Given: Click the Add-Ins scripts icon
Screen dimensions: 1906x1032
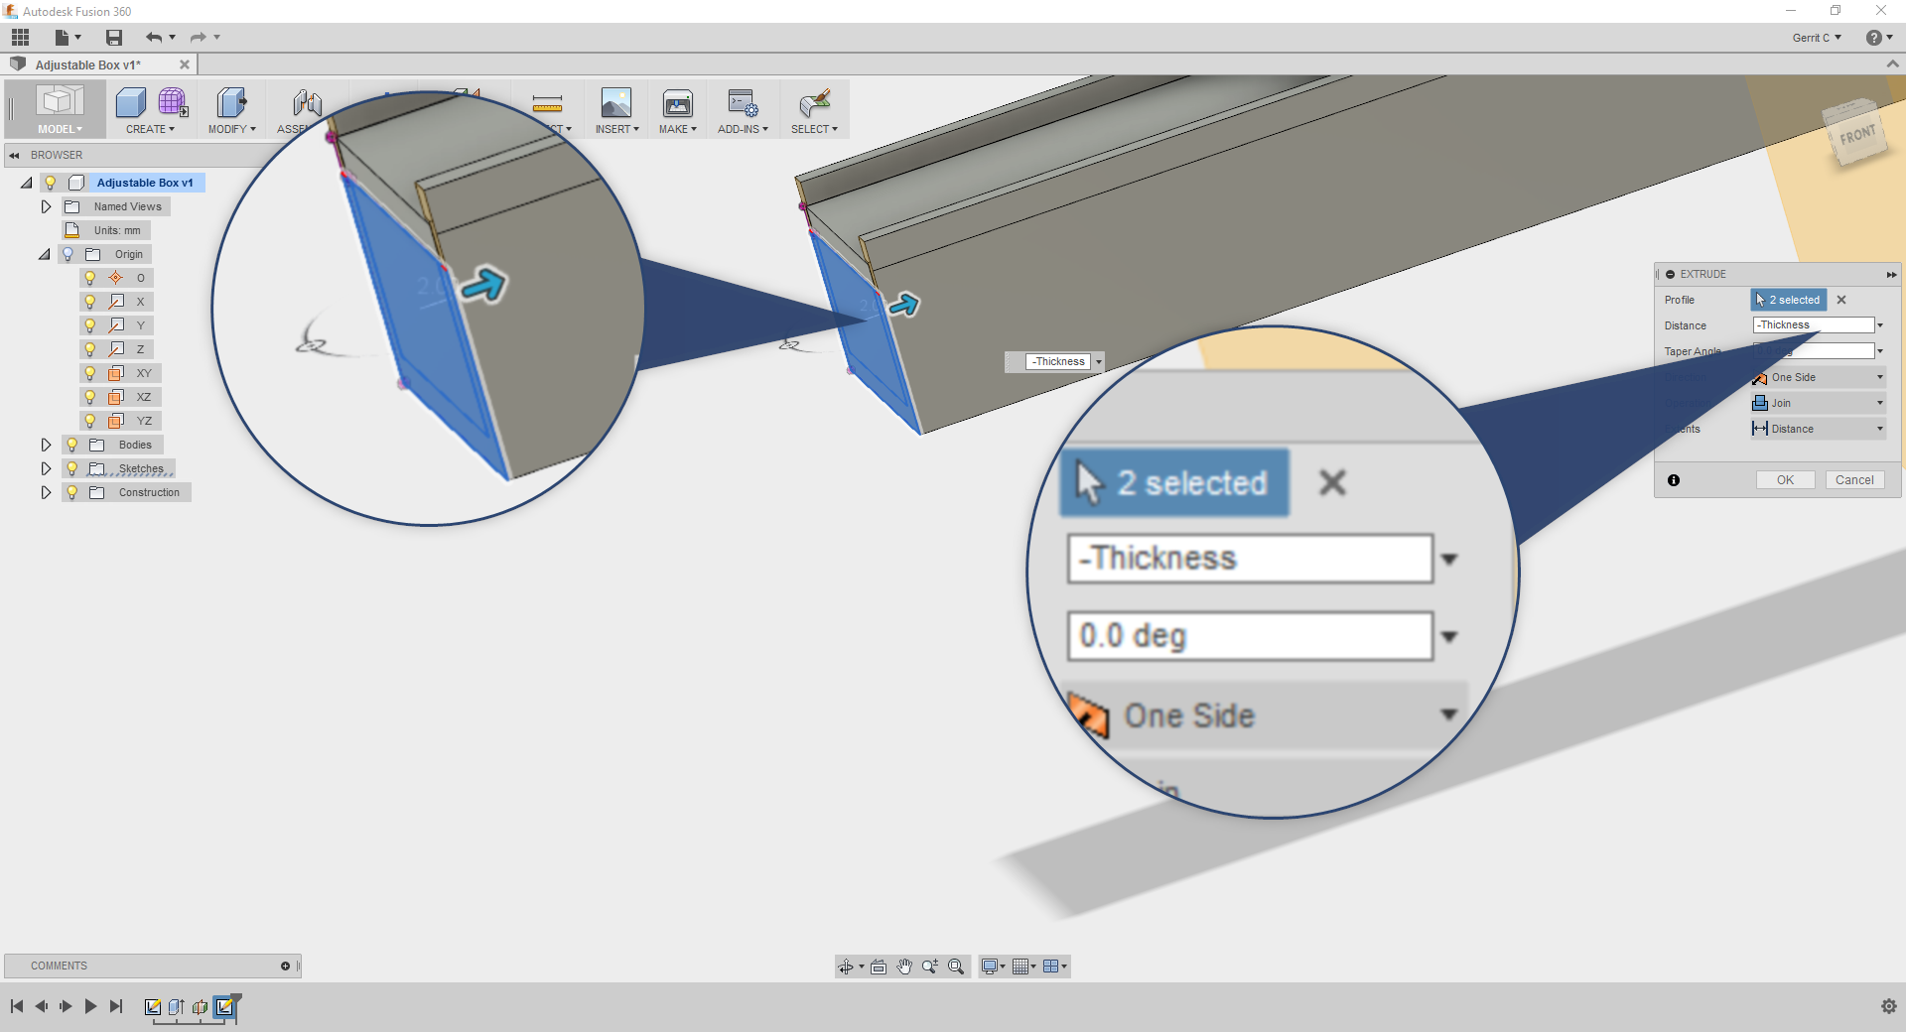Looking at the screenshot, I should tap(742, 103).
